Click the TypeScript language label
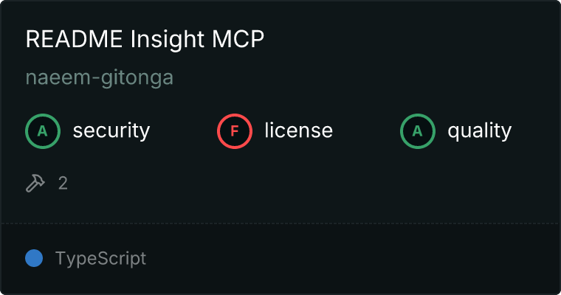Screen dimensions: 561x295 pos(101,259)
